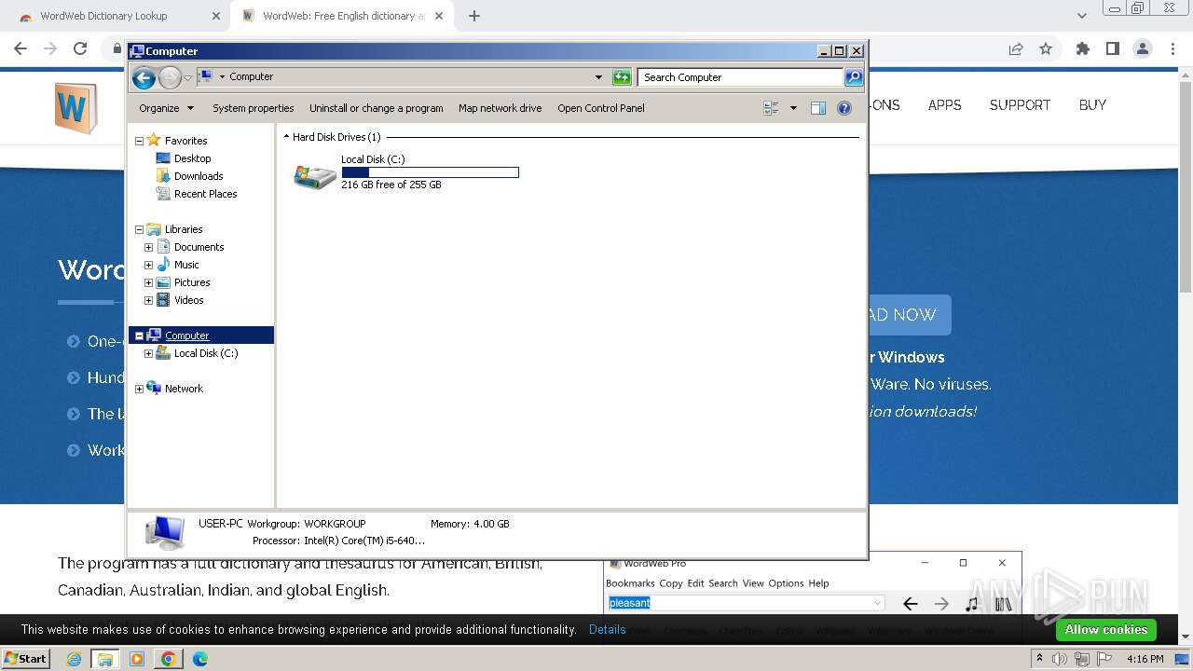Collapse Favorites group
This screenshot has height=671, width=1193.
click(139, 141)
